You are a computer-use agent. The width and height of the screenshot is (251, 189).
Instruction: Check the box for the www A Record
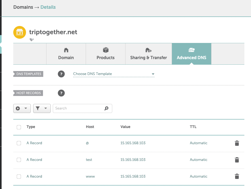pyautogui.click(x=19, y=176)
